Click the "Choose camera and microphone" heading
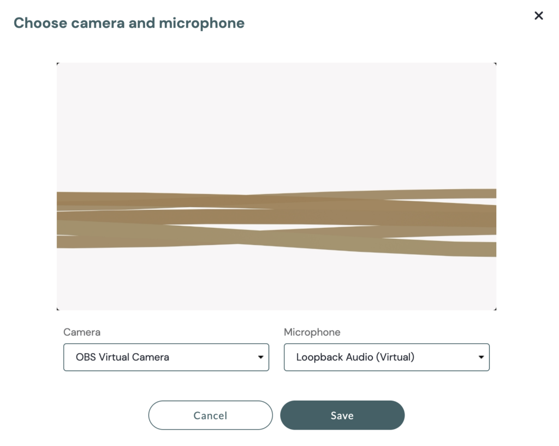Screen dimensions: 559x446 (129, 23)
